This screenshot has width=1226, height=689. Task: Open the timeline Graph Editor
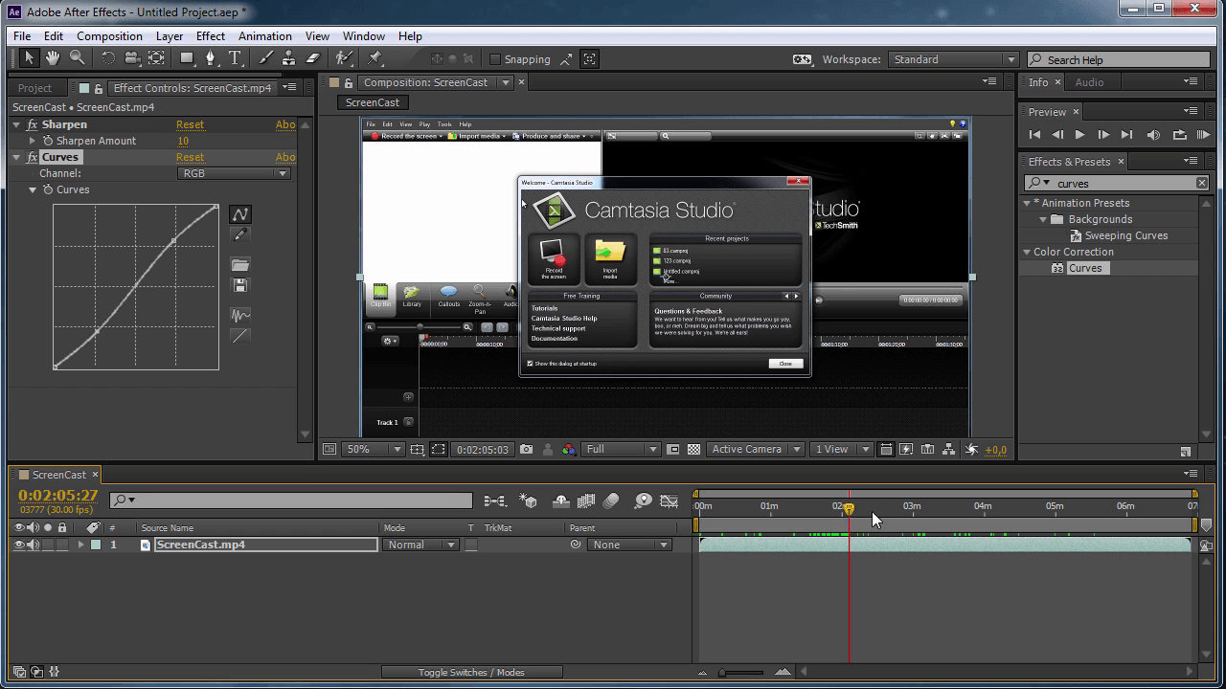(x=670, y=500)
